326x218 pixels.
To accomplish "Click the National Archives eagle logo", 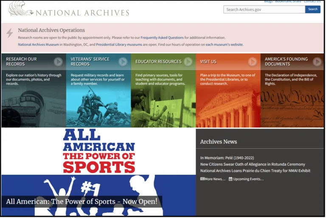I will tap(20, 8).
